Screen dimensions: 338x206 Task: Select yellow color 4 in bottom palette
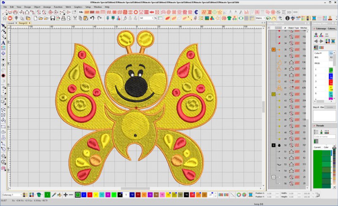[x=96, y=195]
